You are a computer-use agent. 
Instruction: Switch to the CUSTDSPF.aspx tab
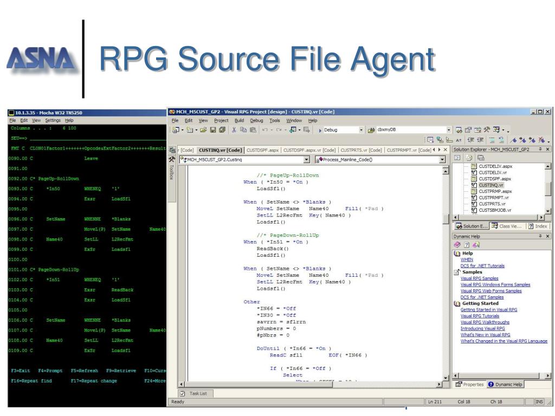263,150
